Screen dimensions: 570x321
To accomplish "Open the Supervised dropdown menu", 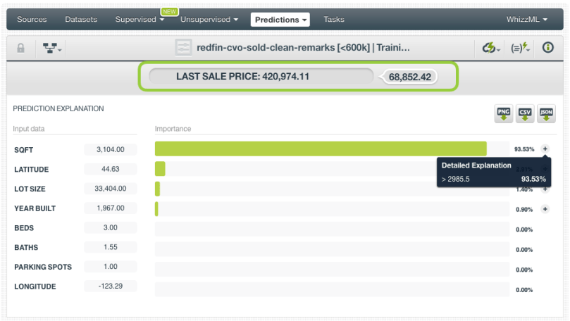I will 140,20.
